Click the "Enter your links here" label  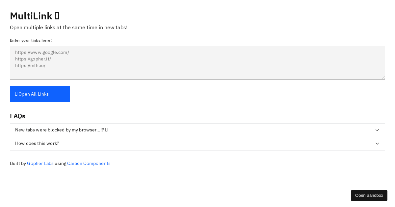(x=31, y=40)
